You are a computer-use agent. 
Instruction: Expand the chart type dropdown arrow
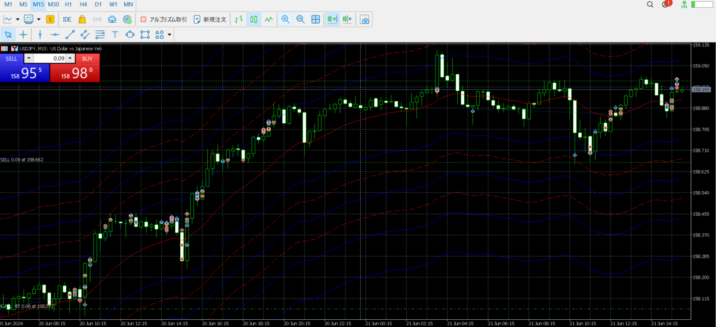click(x=18, y=19)
